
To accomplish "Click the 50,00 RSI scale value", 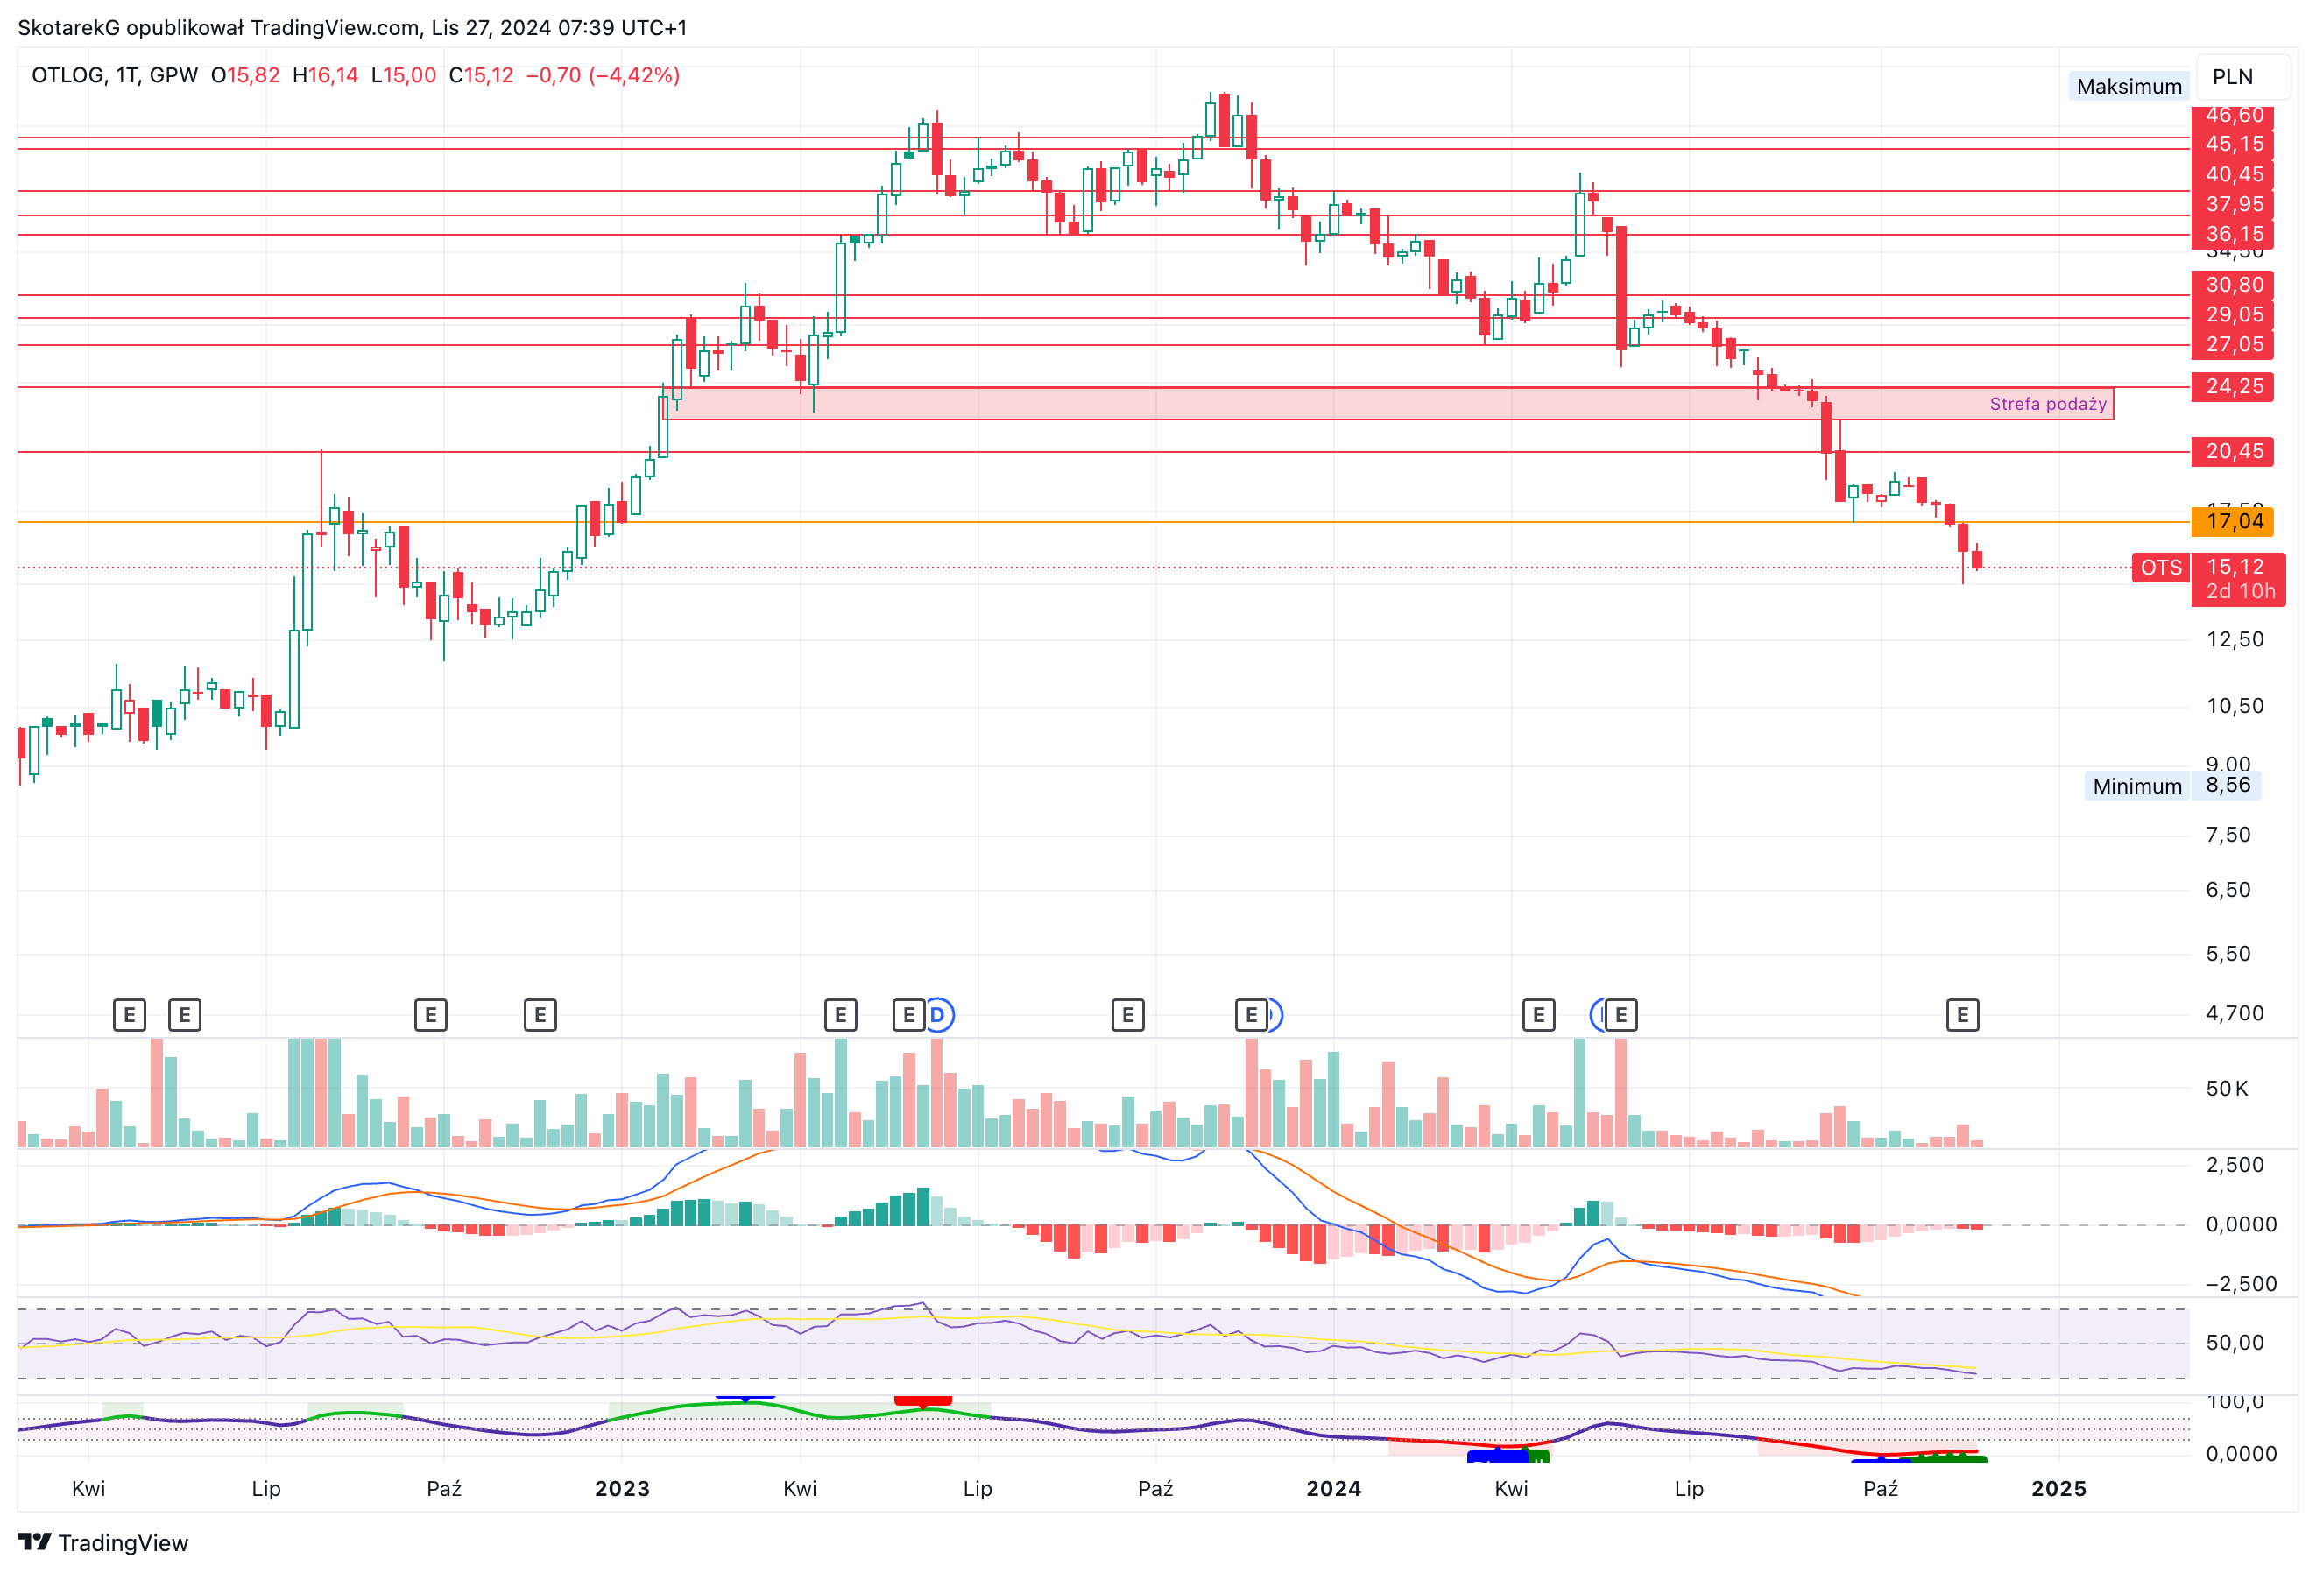I will tap(2235, 1343).
